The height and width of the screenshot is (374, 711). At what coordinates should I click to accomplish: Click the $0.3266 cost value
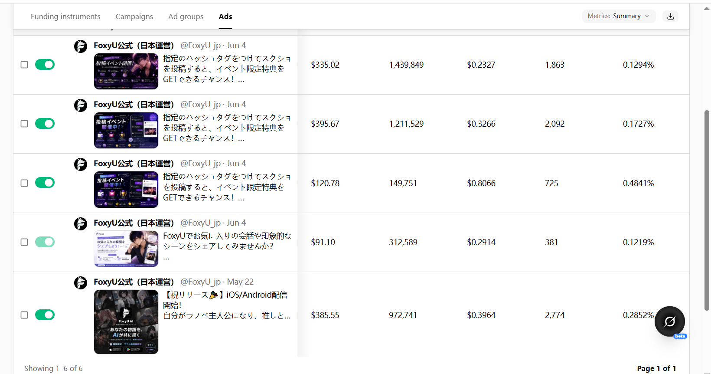481,124
